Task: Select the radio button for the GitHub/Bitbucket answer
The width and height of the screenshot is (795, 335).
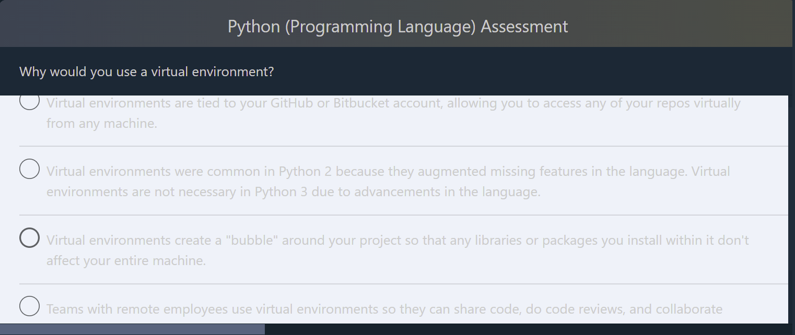Action: pos(29,102)
